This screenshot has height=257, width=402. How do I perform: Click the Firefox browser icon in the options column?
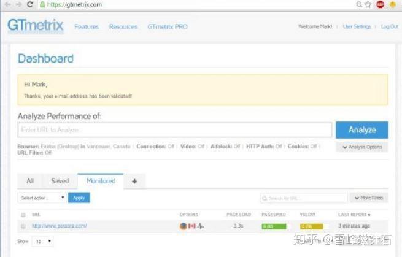click(x=183, y=226)
